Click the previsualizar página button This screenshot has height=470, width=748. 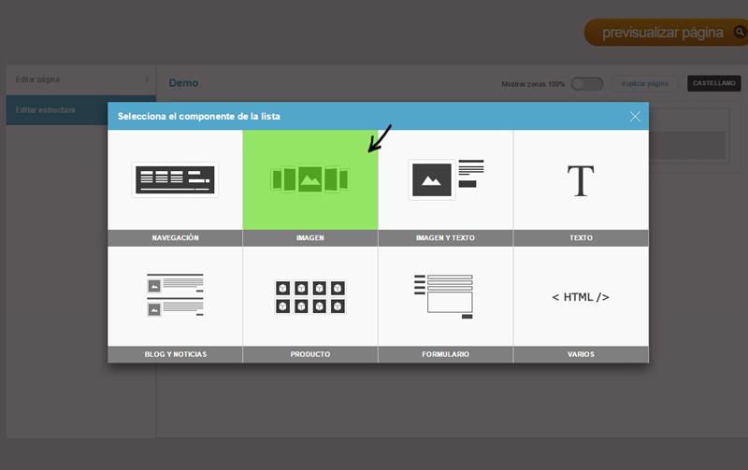click(x=662, y=33)
